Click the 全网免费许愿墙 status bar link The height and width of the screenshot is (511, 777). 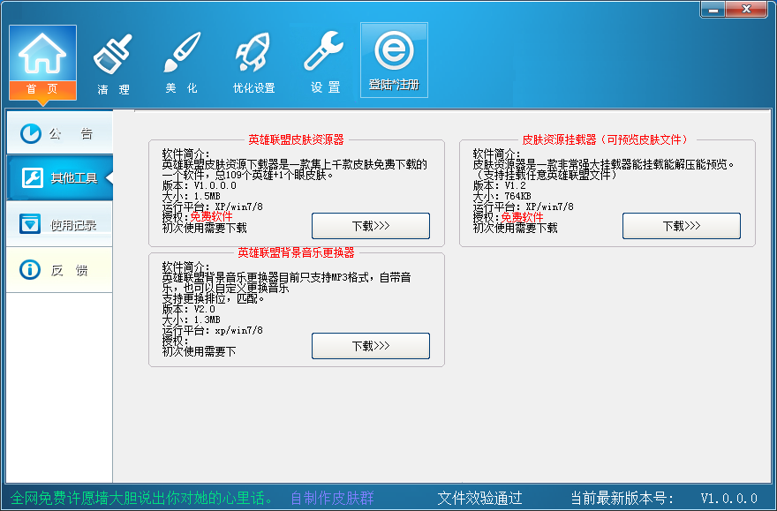click(142, 498)
